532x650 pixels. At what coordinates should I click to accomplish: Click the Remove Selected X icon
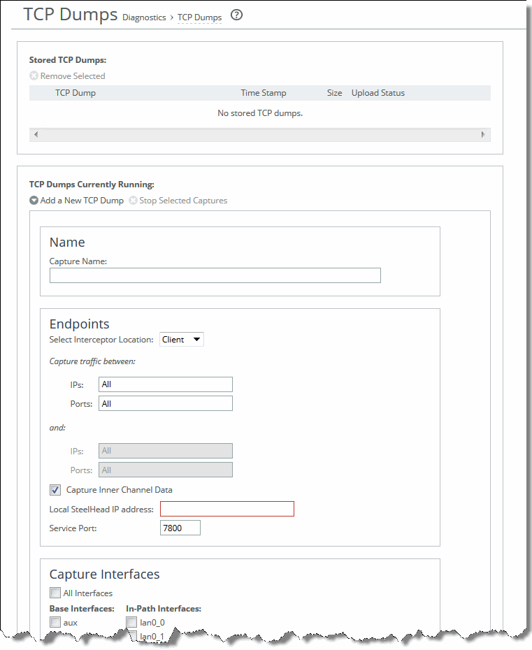click(33, 75)
